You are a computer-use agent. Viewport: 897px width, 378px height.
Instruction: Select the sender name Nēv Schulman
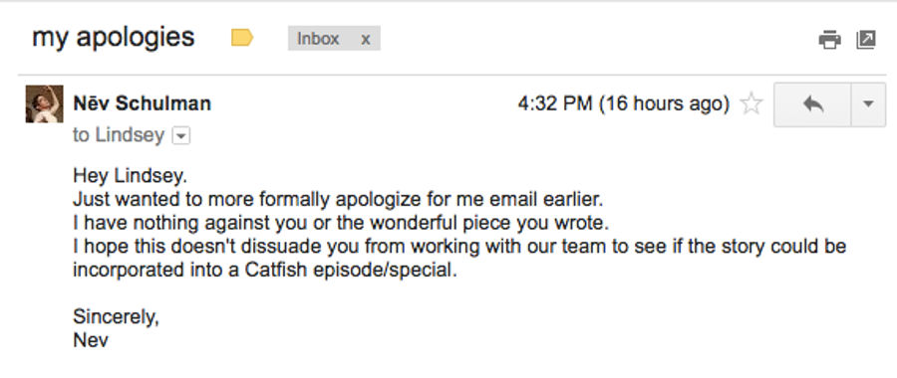(142, 103)
